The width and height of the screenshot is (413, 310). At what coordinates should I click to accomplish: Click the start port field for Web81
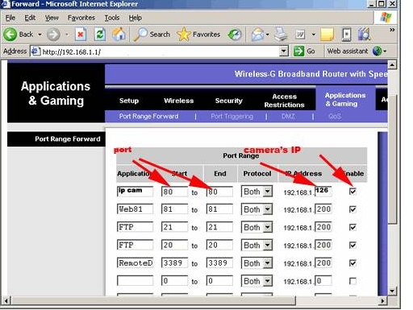coord(174,209)
